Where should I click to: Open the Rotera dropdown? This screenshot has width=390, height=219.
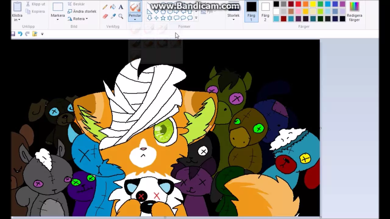(x=78, y=19)
